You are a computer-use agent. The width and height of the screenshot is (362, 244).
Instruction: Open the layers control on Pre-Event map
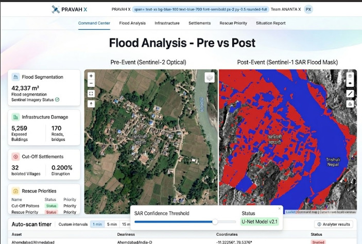[210, 78]
